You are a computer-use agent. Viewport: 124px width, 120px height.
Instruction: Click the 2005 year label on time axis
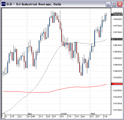[x=64, y=114]
